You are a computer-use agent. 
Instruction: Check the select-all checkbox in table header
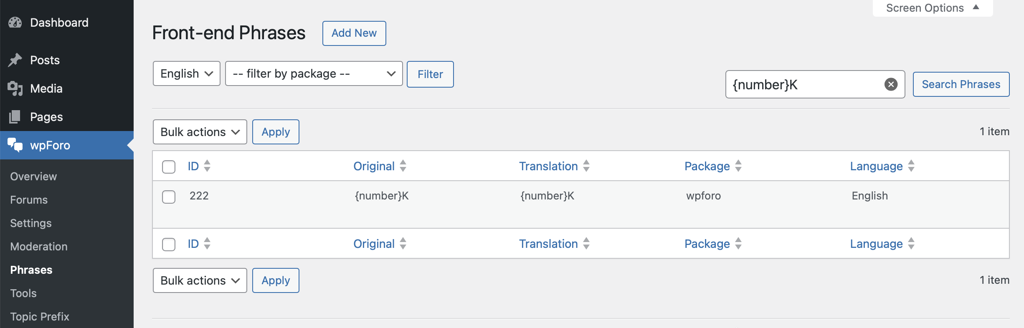(169, 167)
